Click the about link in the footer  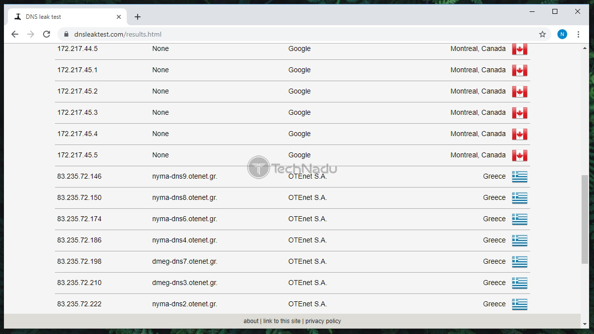[x=251, y=321]
